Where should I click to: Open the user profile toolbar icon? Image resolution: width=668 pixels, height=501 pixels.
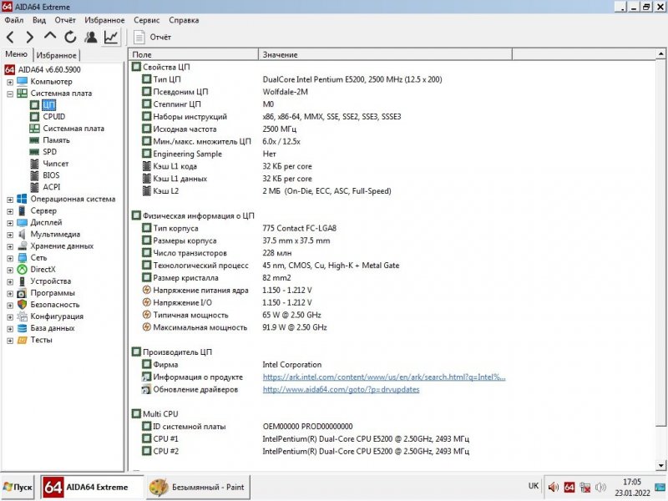(x=90, y=38)
